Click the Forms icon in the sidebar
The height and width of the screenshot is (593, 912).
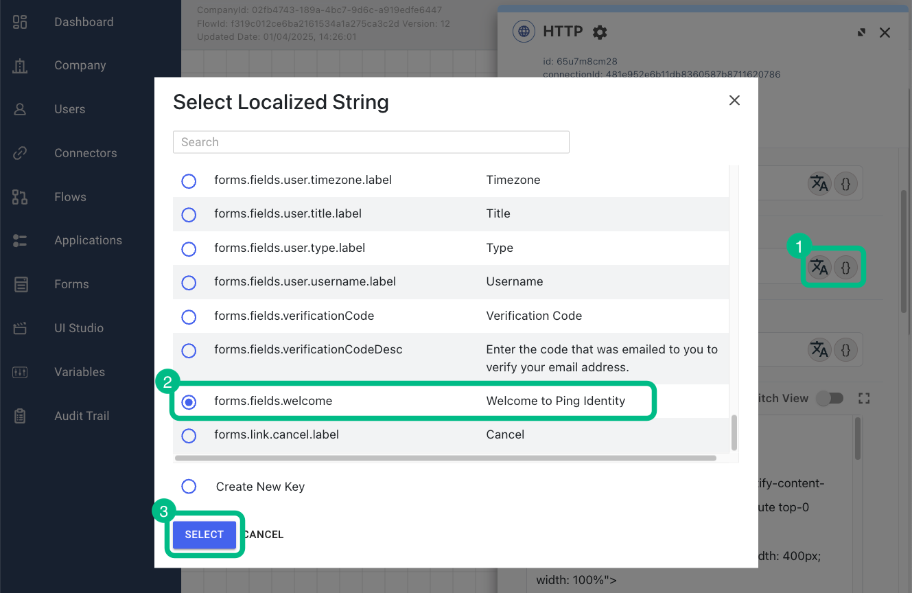20,284
